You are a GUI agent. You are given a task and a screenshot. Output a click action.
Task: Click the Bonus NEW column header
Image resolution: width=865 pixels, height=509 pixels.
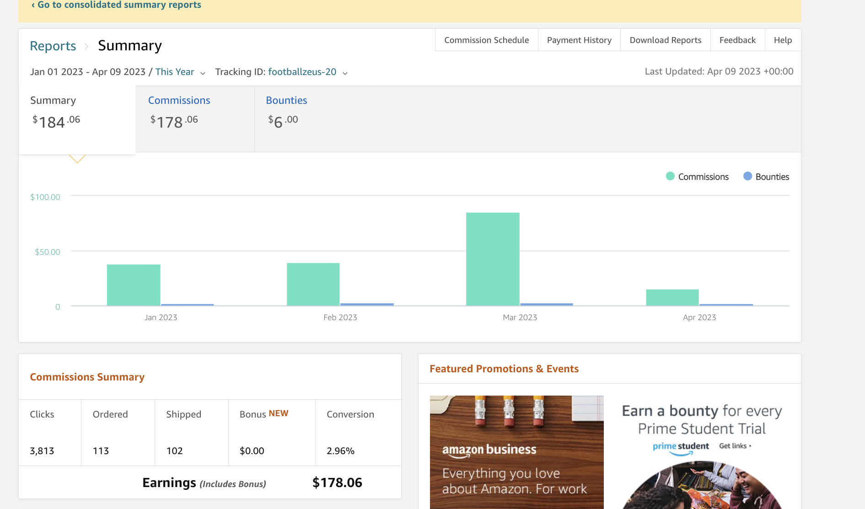point(264,414)
